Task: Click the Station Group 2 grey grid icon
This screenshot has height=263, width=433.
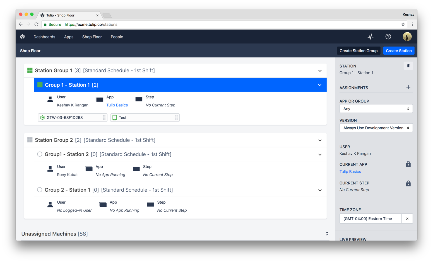Action: (x=30, y=140)
